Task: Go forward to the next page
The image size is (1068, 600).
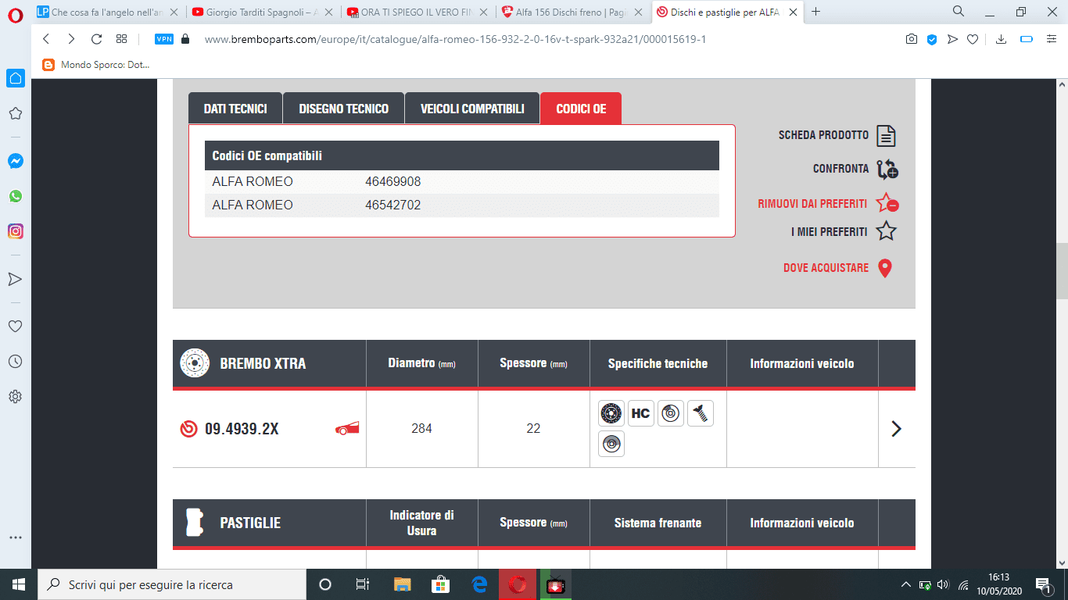Action: pyautogui.click(x=71, y=39)
